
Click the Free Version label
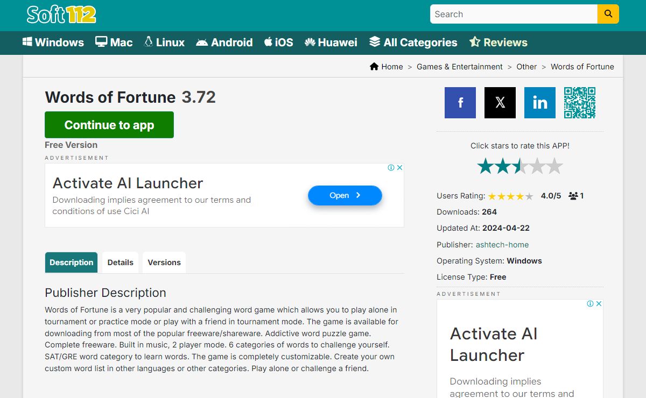[71, 145]
